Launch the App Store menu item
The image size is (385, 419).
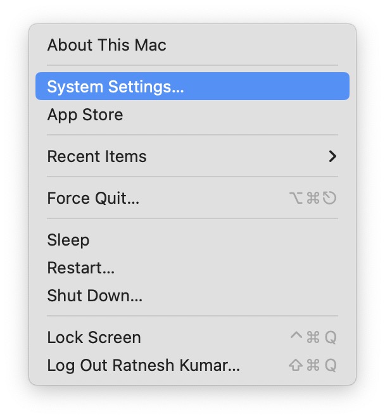click(85, 115)
